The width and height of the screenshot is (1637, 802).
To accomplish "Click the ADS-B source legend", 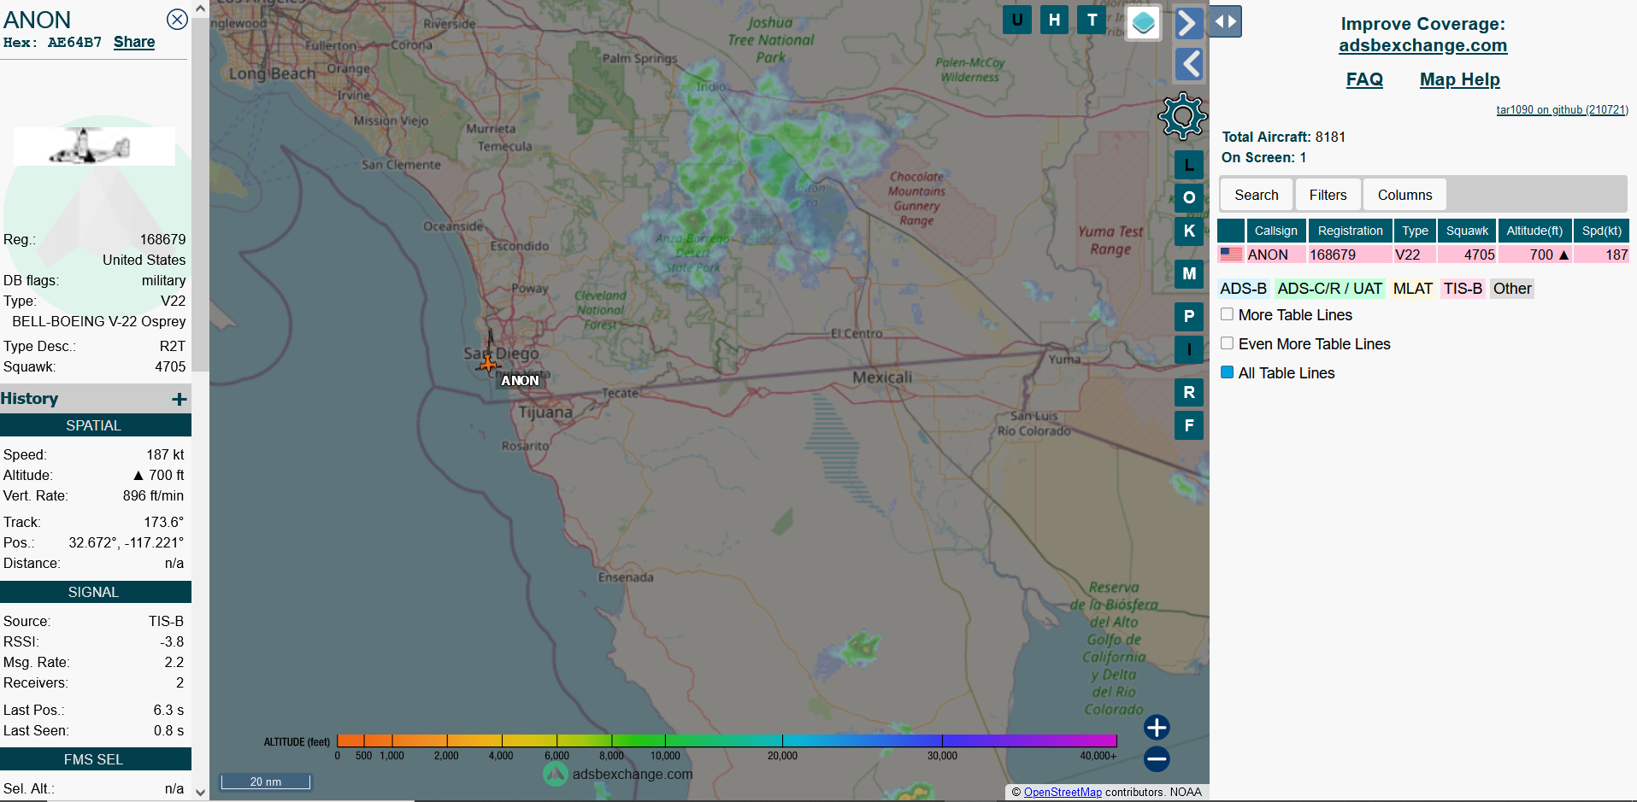I will tap(1243, 289).
